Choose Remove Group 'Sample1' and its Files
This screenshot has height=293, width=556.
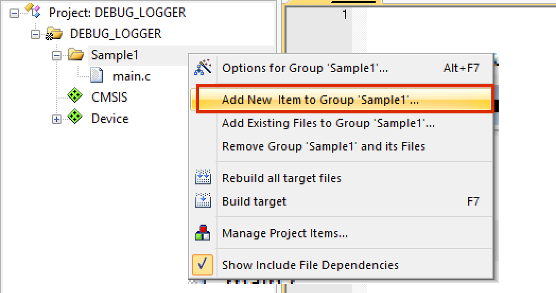323,146
